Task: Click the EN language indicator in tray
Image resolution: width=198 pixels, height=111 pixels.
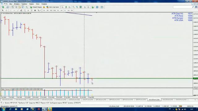Action: click(x=170, y=109)
